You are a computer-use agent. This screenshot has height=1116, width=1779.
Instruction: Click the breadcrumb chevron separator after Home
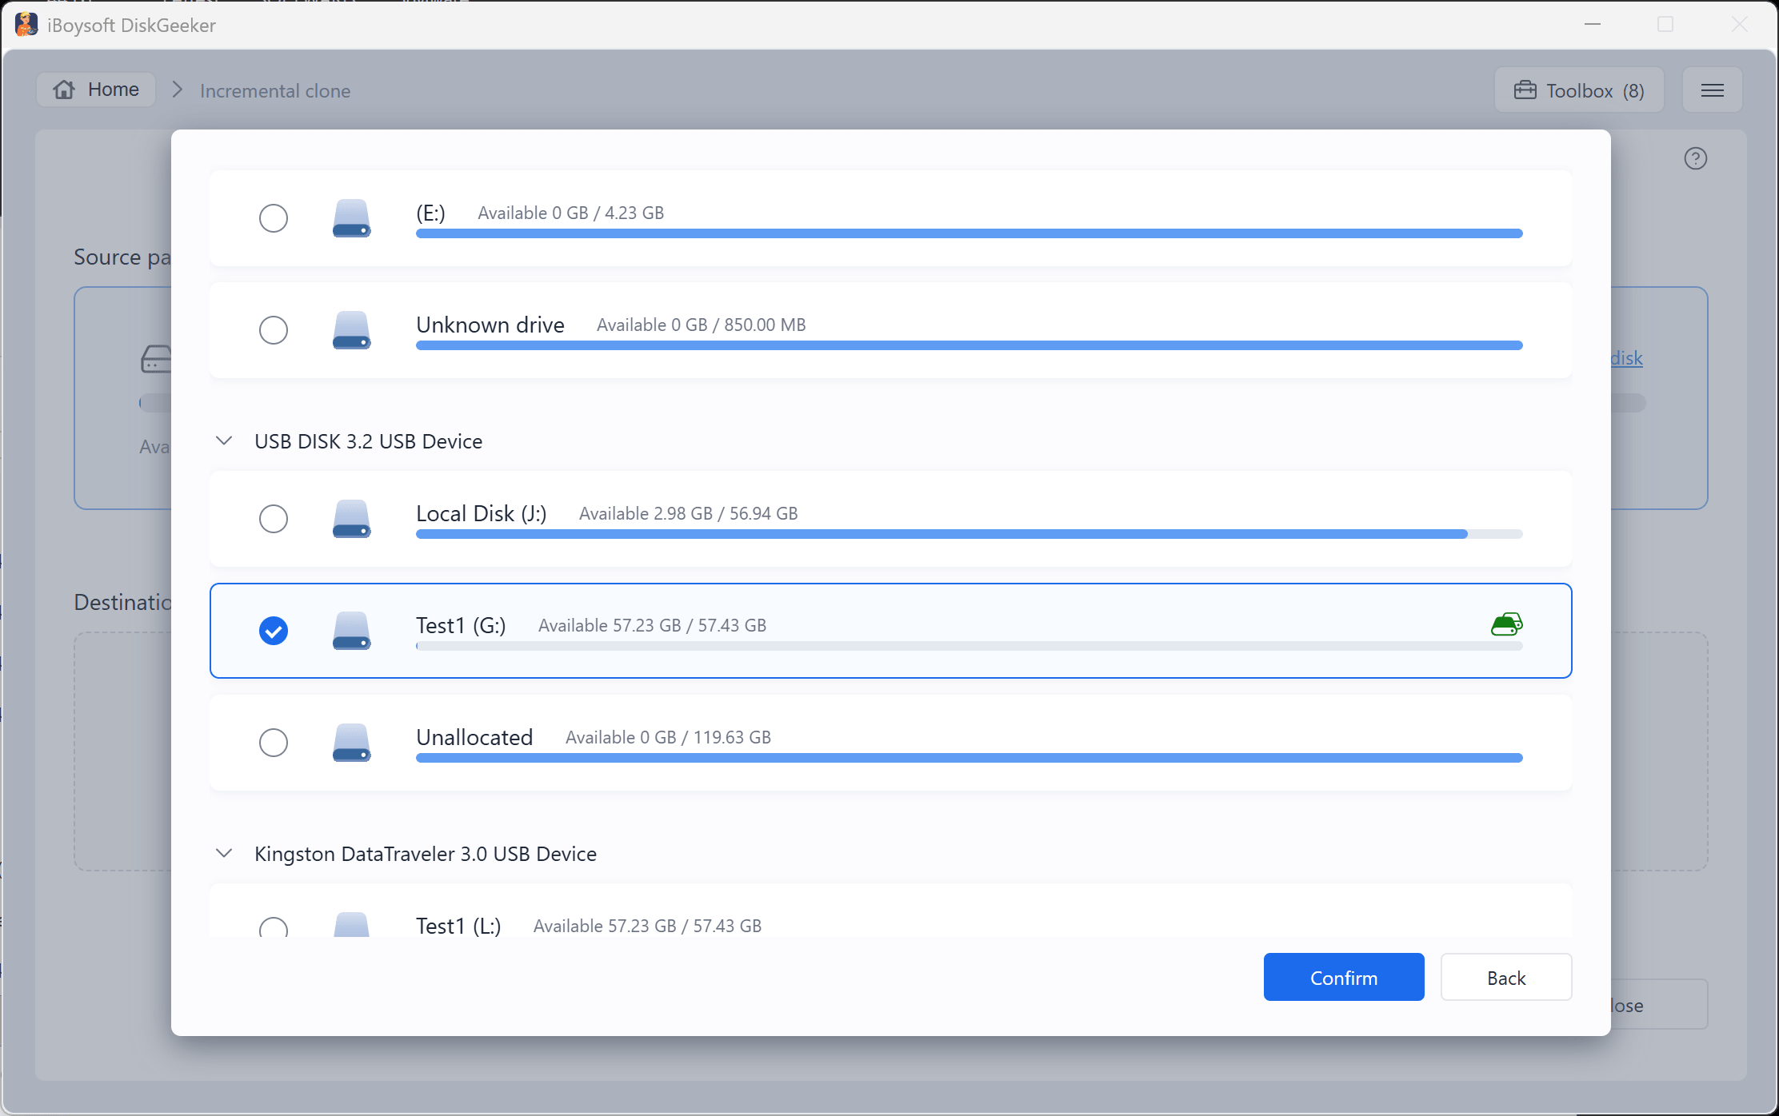click(x=178, y=90)
